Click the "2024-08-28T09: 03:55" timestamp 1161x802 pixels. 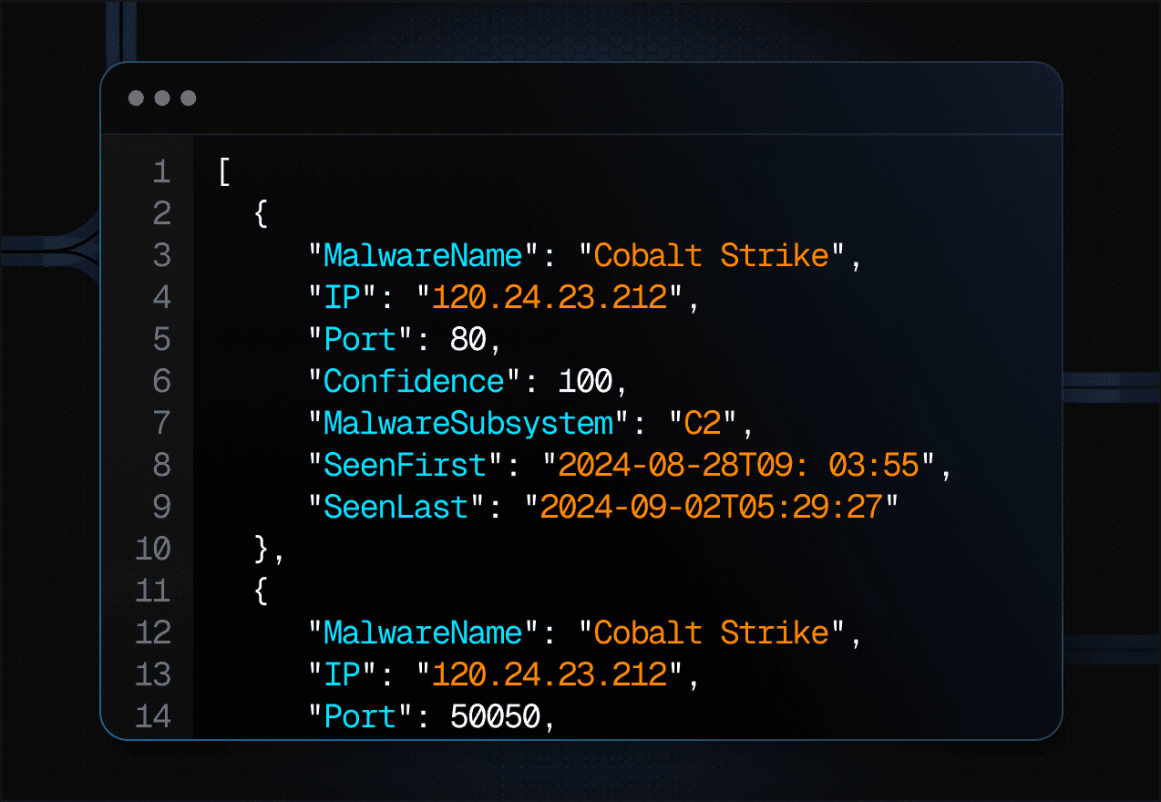[738, 465]
